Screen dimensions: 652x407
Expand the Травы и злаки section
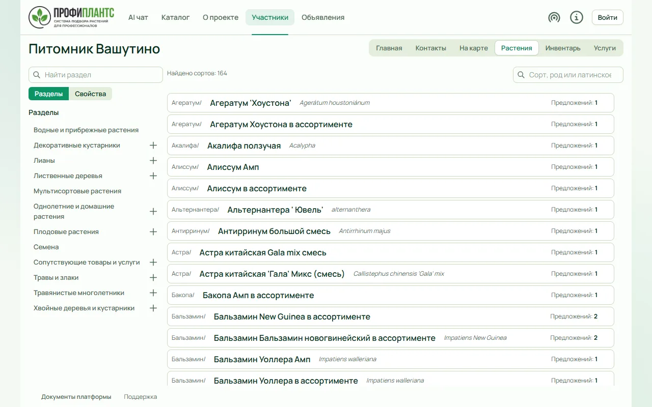pos(153,277)
